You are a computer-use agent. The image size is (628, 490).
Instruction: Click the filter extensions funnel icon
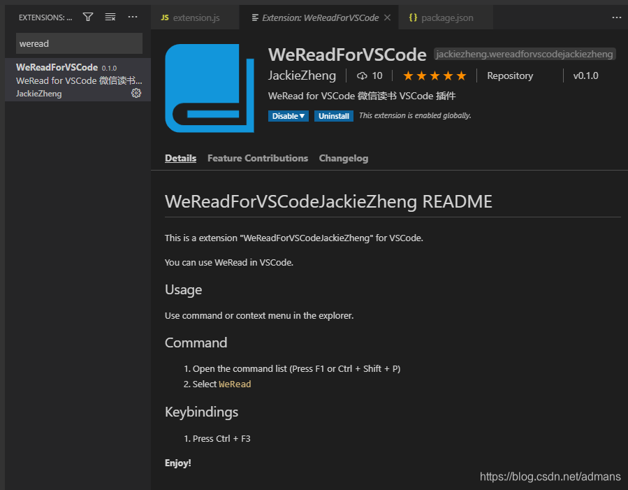(x=88, y=17)
